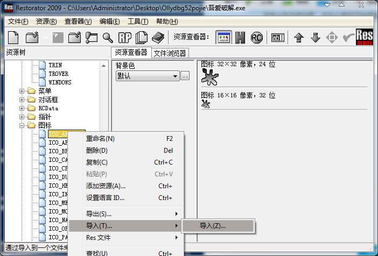Screen dimensions: 378x256
Task: Toggle the edit mode (ab) icon
Action: click(x=278, y=38)
